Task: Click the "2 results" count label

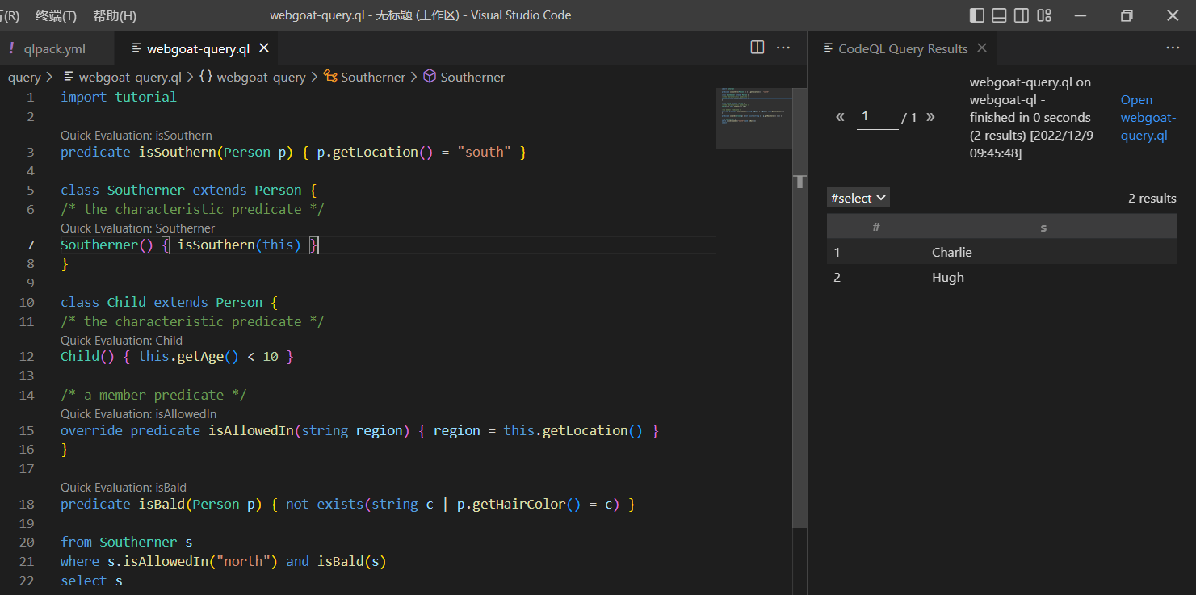Action: click(x=1152, y=198)
